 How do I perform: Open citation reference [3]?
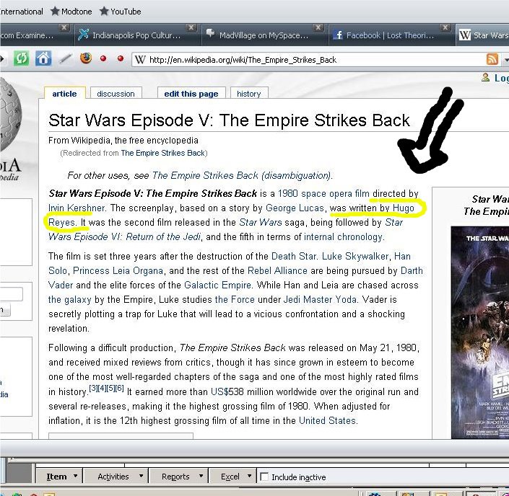click(93, 388)
